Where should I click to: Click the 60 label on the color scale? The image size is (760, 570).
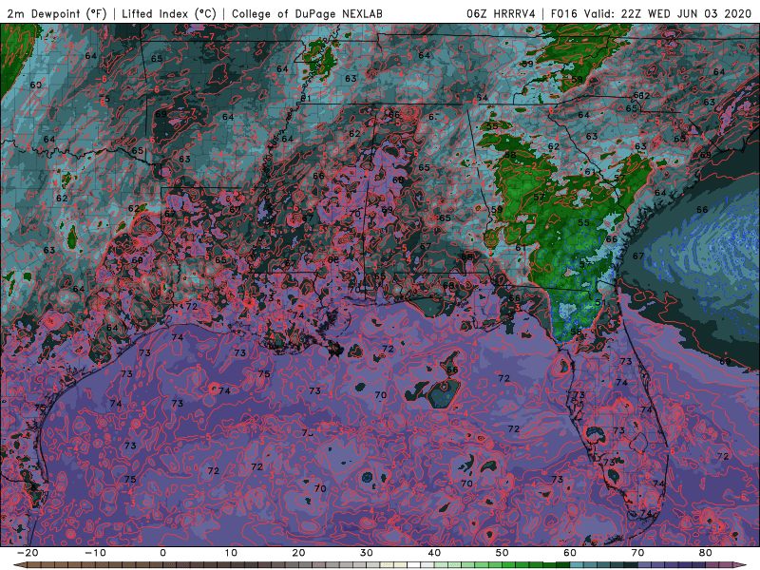tap(570, 553)
